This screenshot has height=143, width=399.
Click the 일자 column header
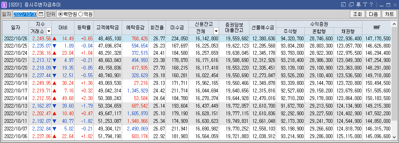pos(16,27)
